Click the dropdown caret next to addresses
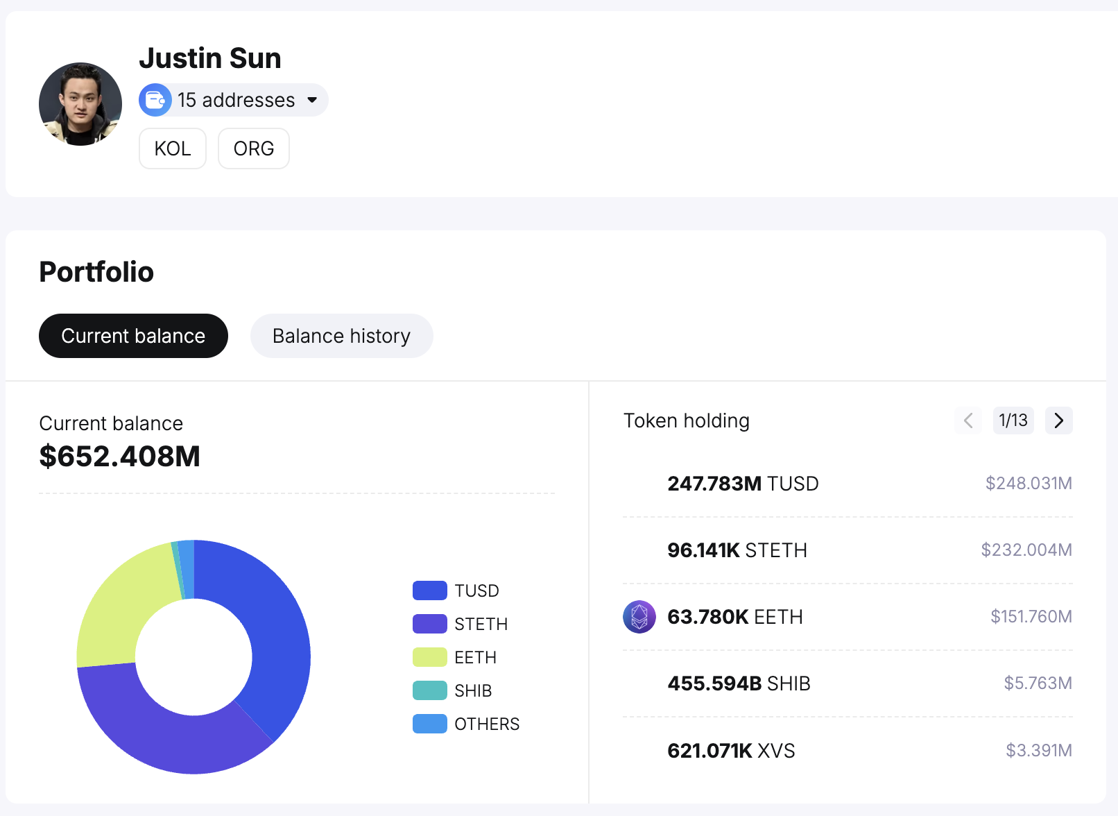Image resolution: width=1118 pixels, height=816 pixels. pyautogui.click(x=312, y=100)
